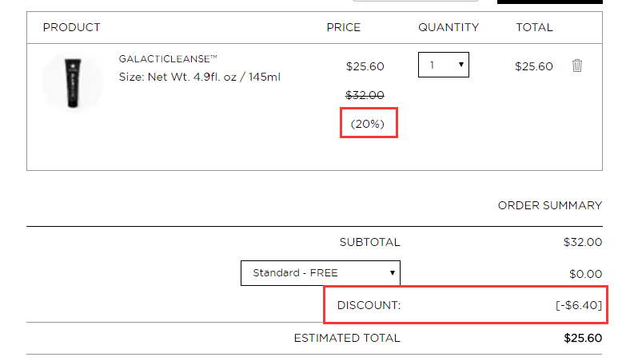Viewport: 622px width, 361px height.
Task: Click the struck-through $32.00 original price
Action: (365, 95)
